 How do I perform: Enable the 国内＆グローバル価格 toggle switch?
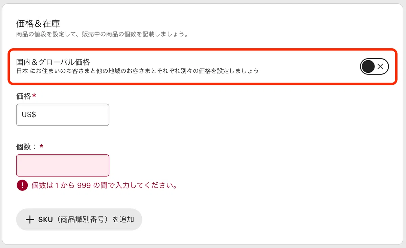pos(374,67)
